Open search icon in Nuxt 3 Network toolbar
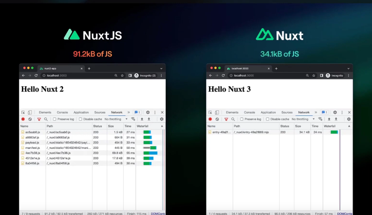Image resolution: width=372 pixels, height=215 pixels. point(233,119)
